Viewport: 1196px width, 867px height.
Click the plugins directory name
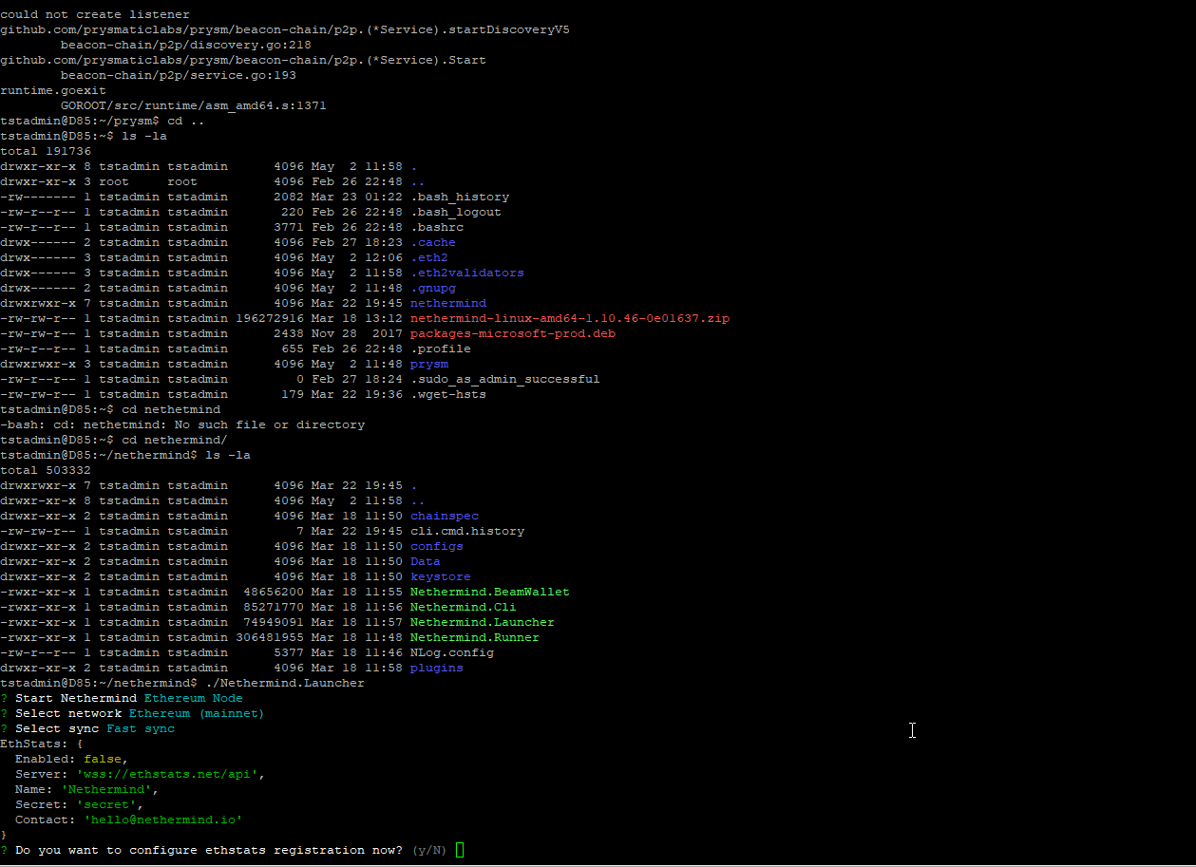pyautogui.click(x=437, y=668)
